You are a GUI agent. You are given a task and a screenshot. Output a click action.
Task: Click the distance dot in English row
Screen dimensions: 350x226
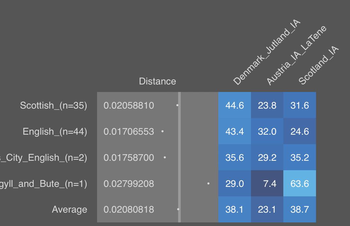click(x=163, y=131)
